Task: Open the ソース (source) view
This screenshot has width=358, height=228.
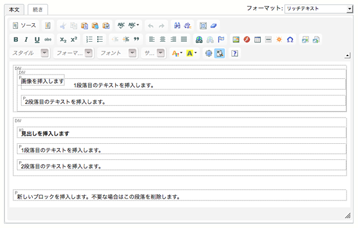Action: pyautogui.click(x=24, y=25)
